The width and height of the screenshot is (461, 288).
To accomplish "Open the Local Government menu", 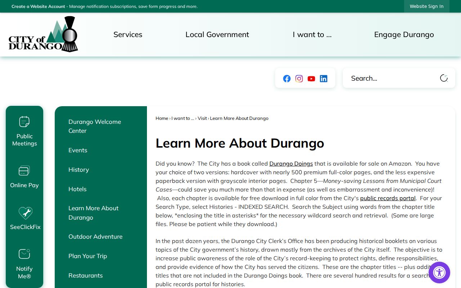I will coord(217,35).
